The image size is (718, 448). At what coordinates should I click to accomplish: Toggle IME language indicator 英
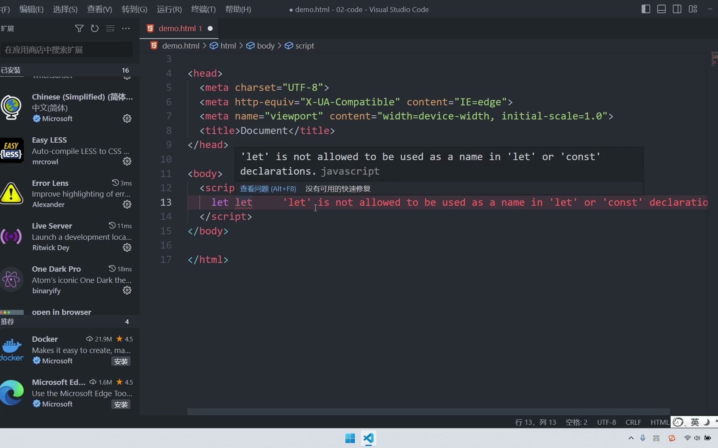(x=695, y=422)
